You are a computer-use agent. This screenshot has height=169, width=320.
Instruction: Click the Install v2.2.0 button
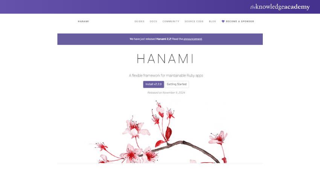154,84
